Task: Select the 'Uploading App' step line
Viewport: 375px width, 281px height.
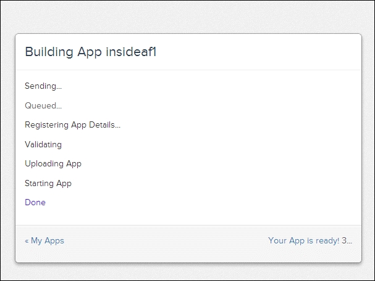Action: [x=53, y=164]
